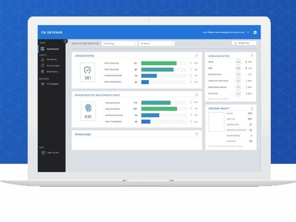
Task: Click the In Bypass count 68
Action: pyautogui.click(x=250, y=141)
